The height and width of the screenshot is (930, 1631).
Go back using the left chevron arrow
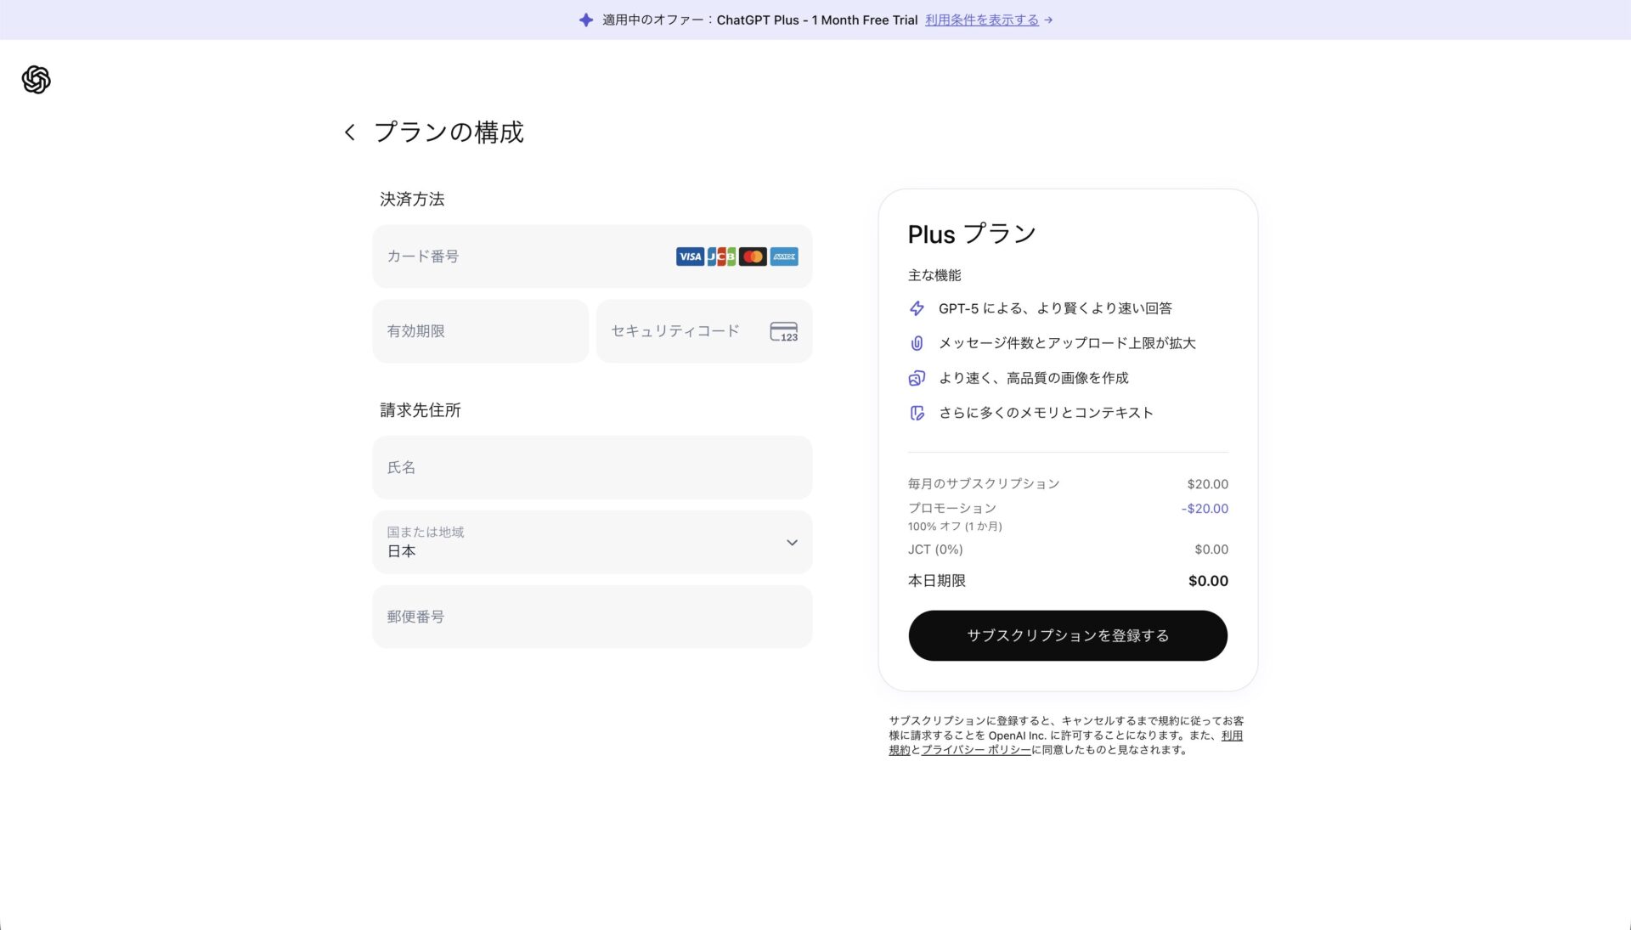(349, 132)
